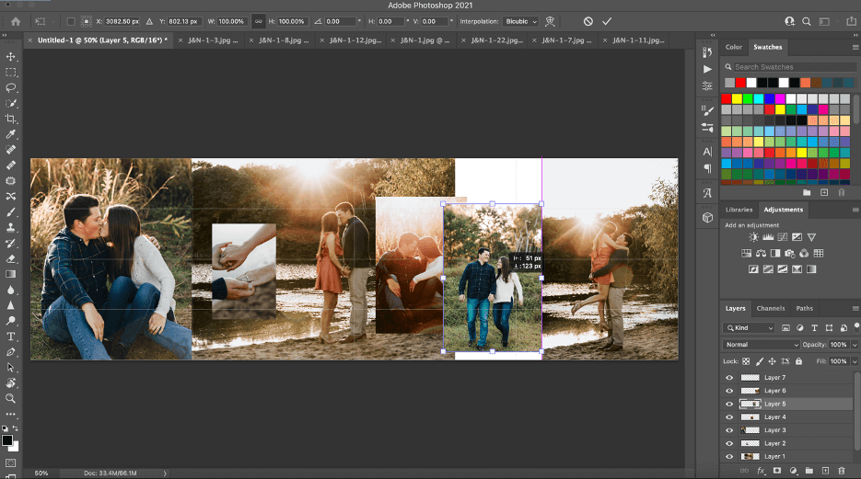The width and height of the screenshot is (861, 479).
Task: Open the Normal blend mode dropdown
Action: coord(761,345)
